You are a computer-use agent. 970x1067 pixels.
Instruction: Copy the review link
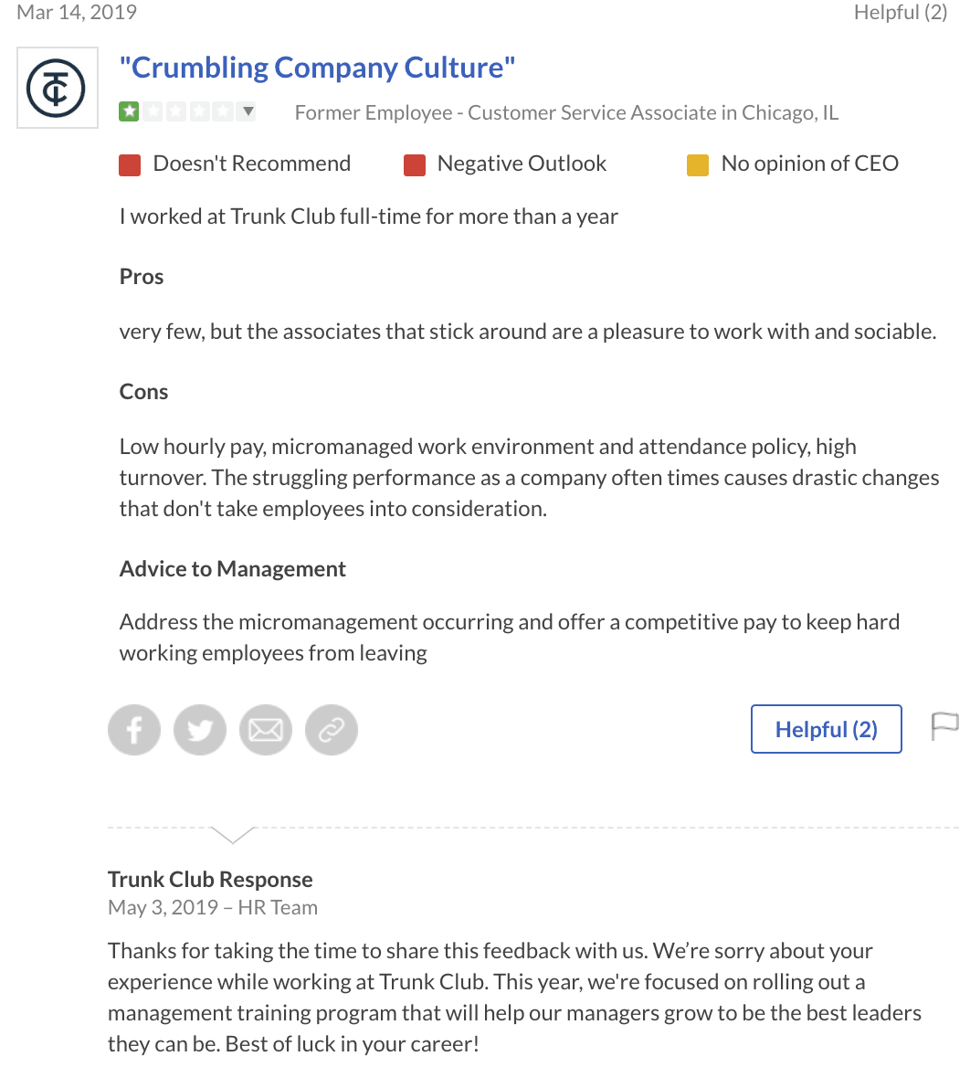coord(332,729)
